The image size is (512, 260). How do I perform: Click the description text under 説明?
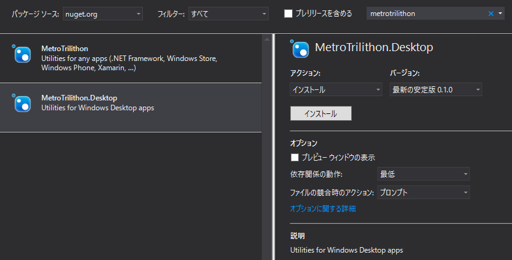pos(346,250)
